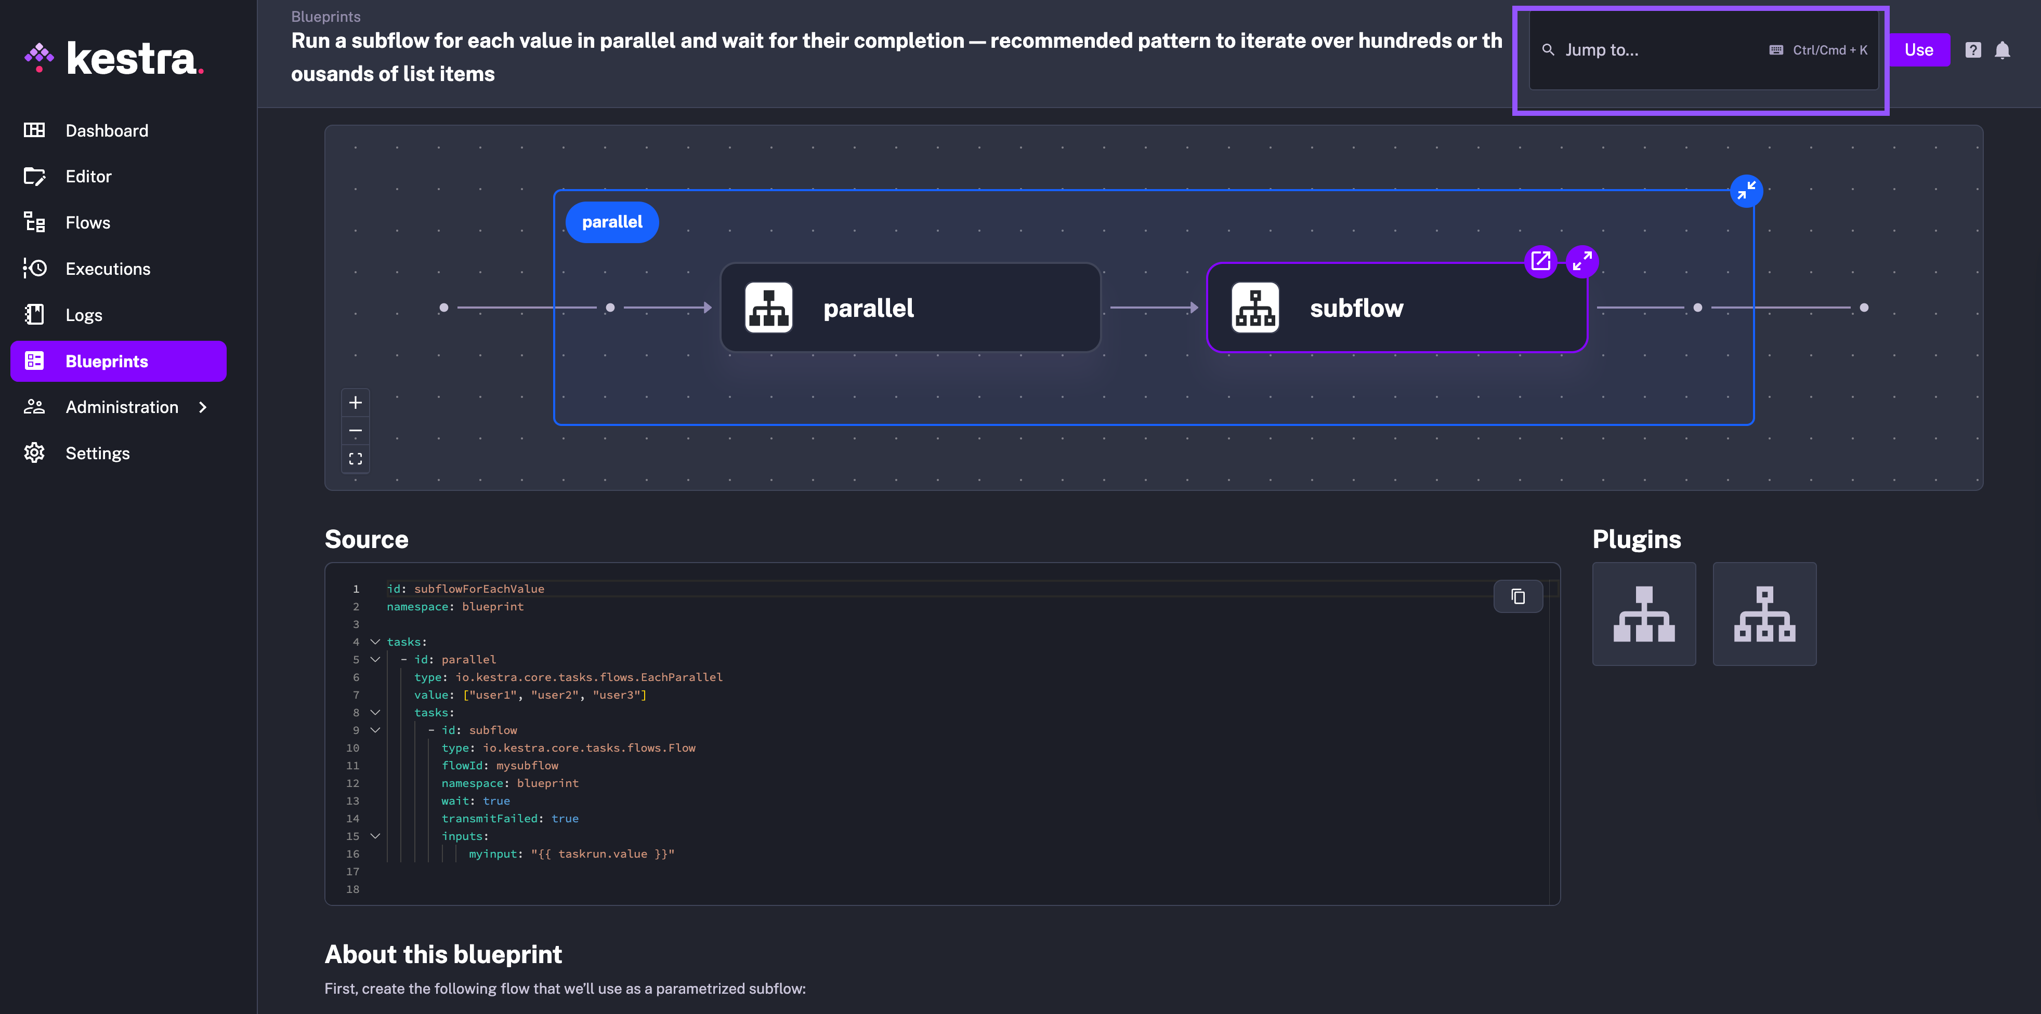Zoom out of the topology graph
The height and width of the screenshot is (1014, 2041).
[355, 431]
